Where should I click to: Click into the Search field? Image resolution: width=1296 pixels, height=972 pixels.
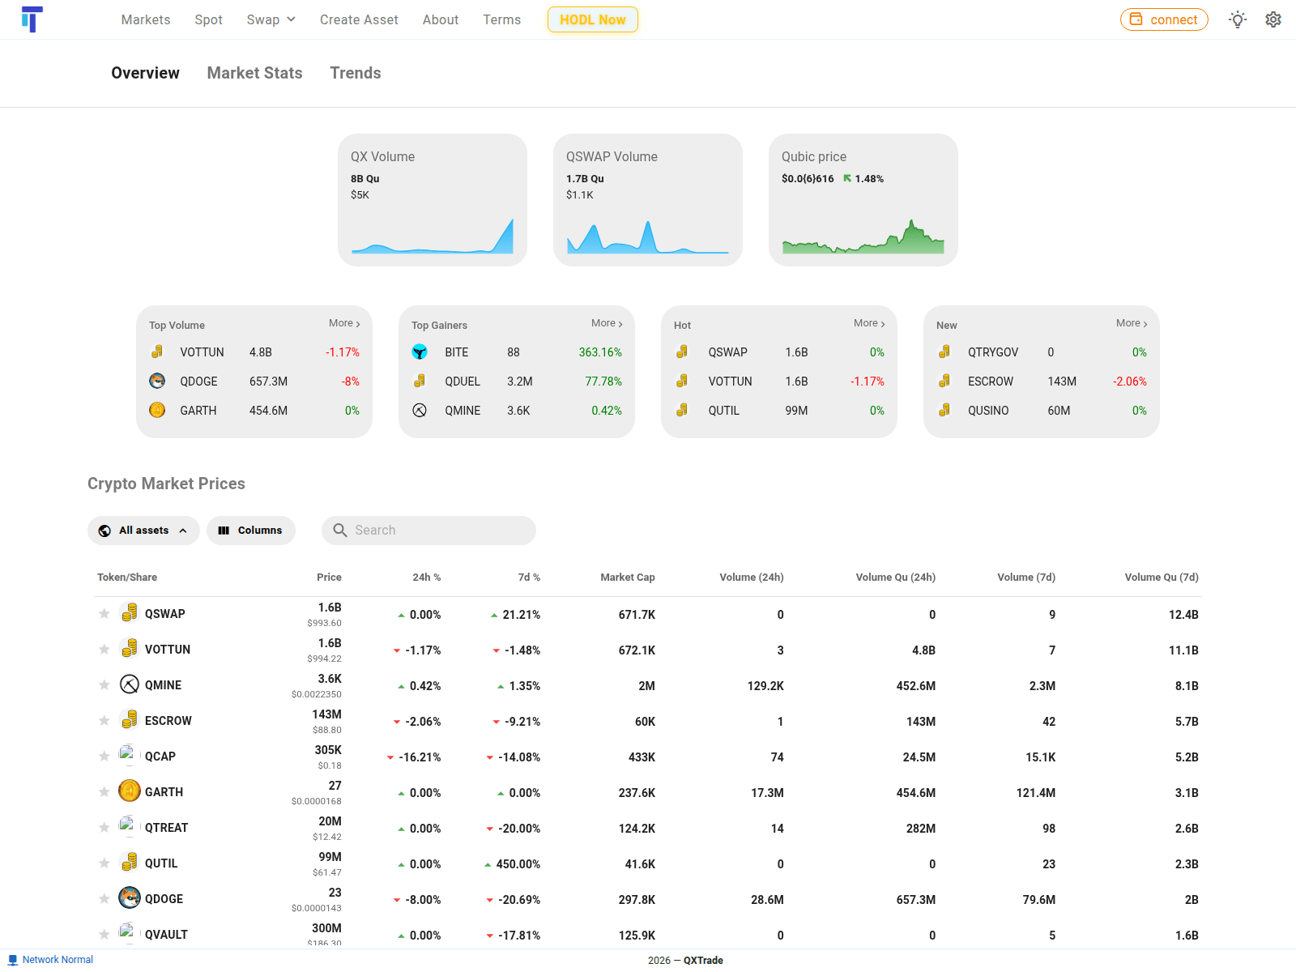pos(428,531)
